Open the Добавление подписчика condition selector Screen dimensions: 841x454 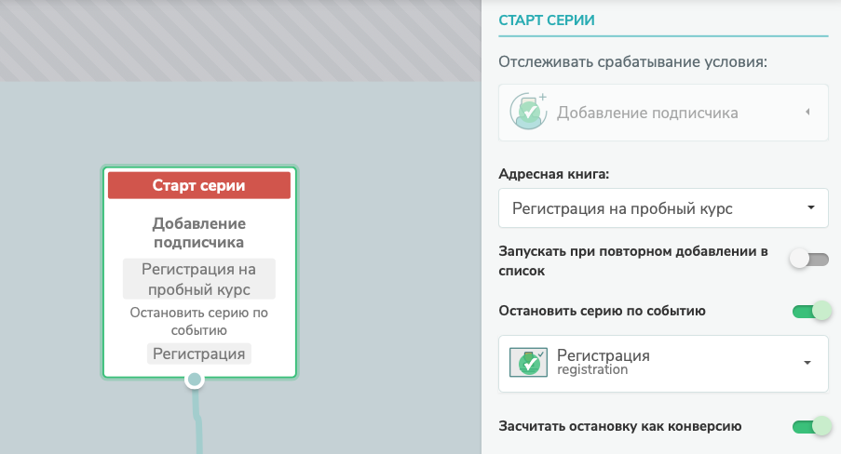(x=663, y=113)
